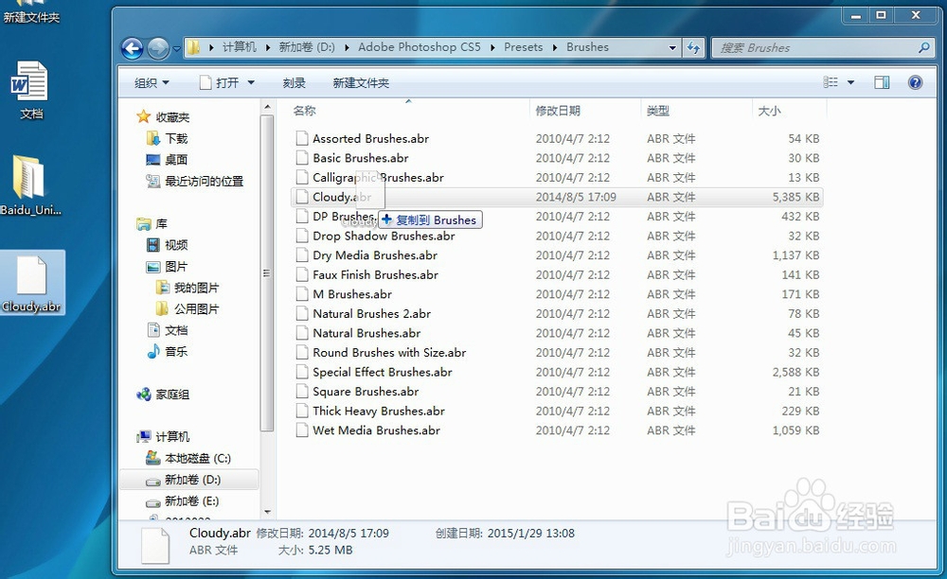Select Presets in the address breadcrumb
The image size is (947, 579).
coord(523,47)
